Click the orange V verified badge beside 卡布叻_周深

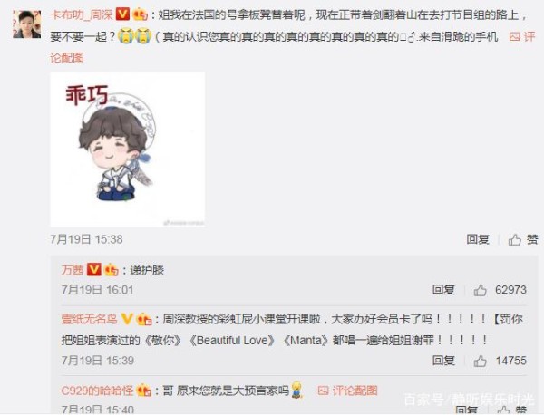122,14
